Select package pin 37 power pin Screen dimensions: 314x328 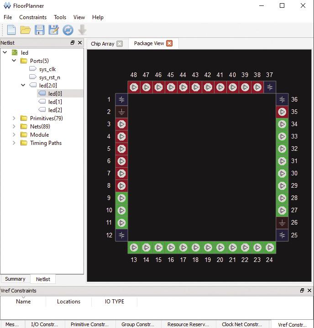270,87
